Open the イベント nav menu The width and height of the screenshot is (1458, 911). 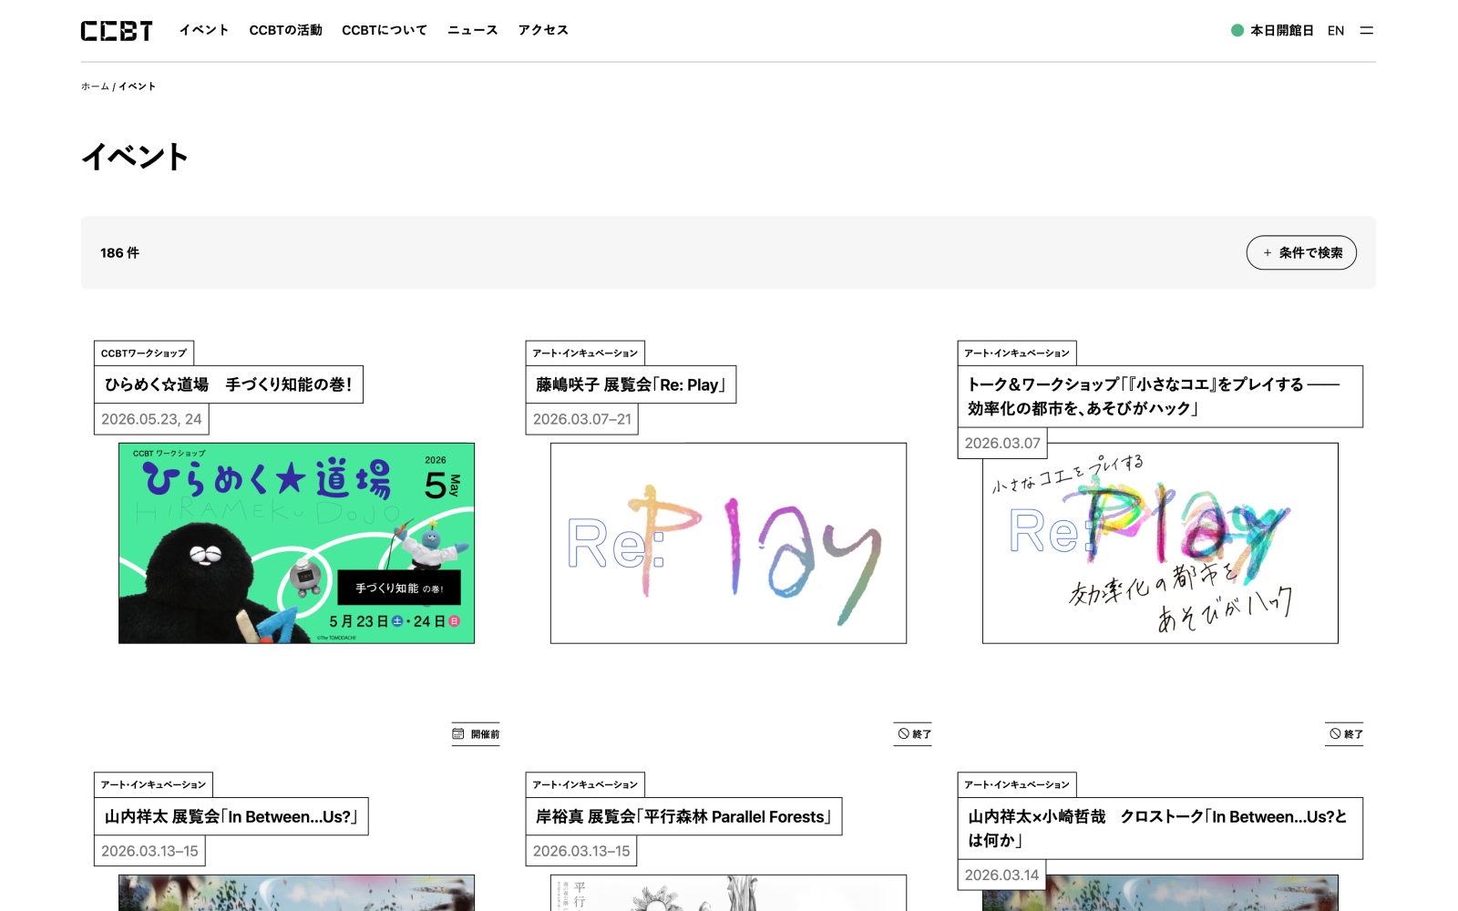coord(204,30)
